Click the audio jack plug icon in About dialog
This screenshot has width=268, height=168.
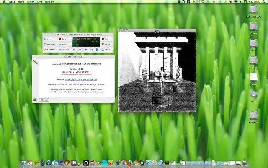point(35,62)
